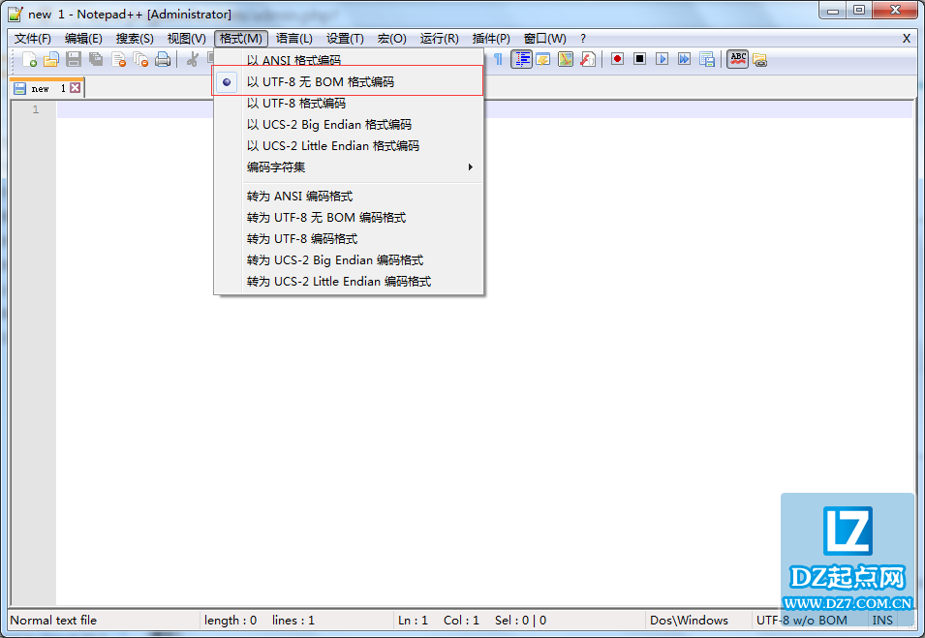The image size is (925, 638).
Task: Open the 窗口(W) menu
Action: pos(544,39)
